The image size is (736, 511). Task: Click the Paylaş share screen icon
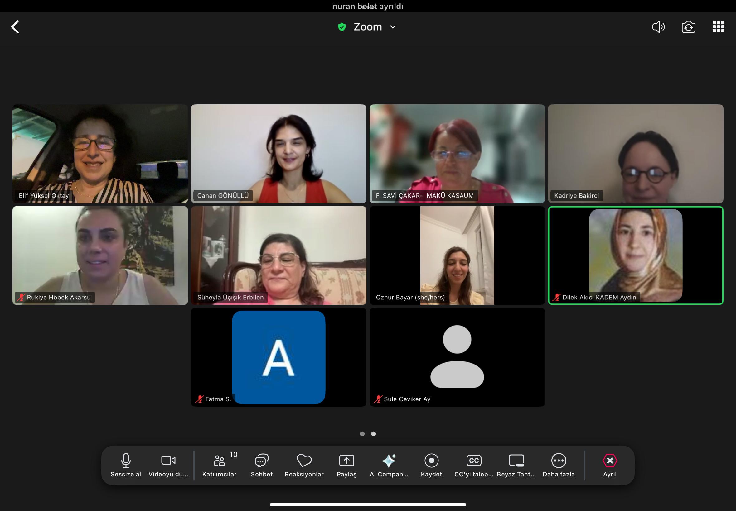(346, 461)
